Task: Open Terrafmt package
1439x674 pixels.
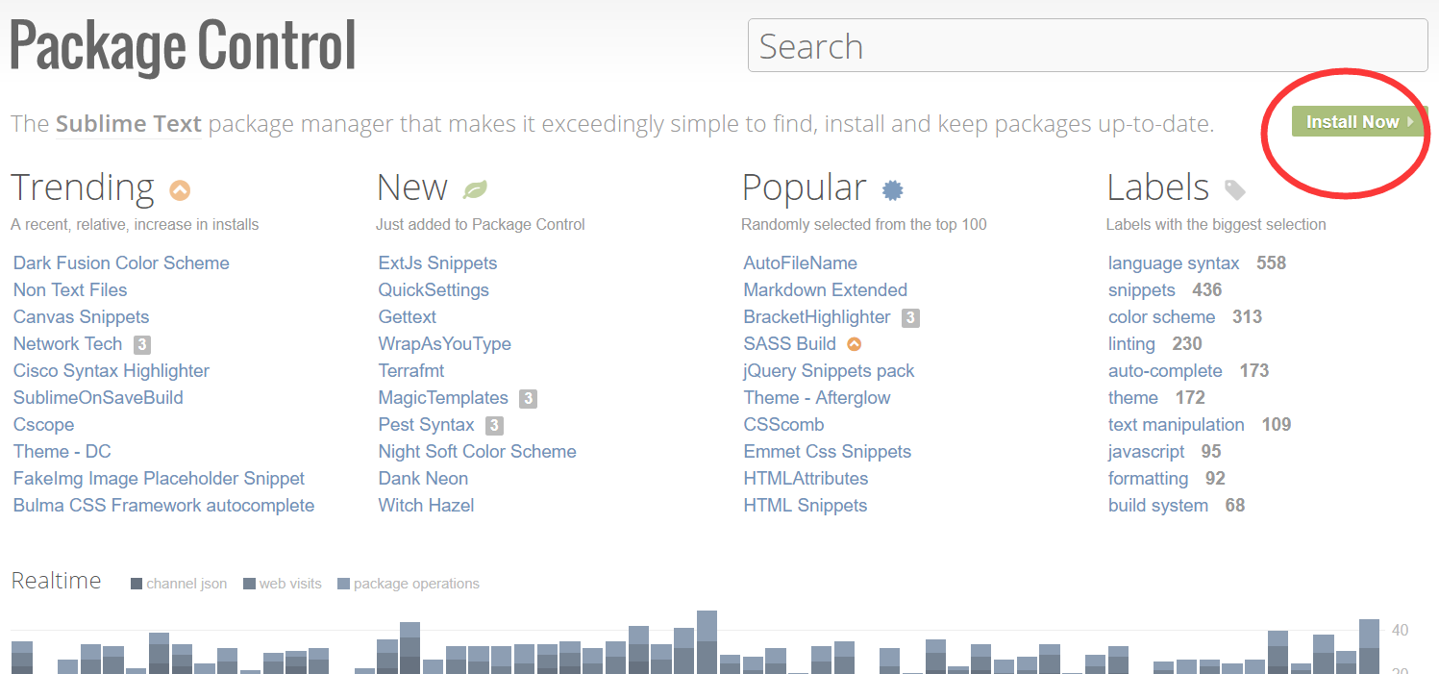Action: pyautogui.click(x=411, y=371)
